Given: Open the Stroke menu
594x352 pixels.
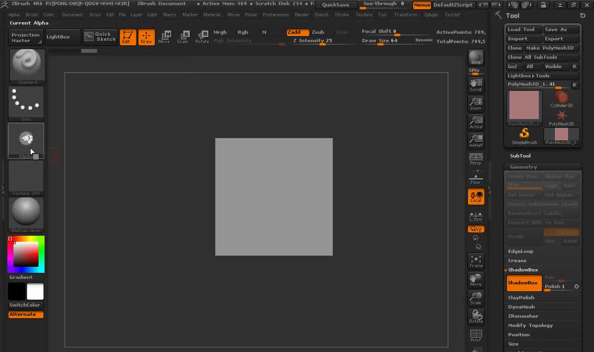Looking at the screenshot, I should tap(342, 14).
